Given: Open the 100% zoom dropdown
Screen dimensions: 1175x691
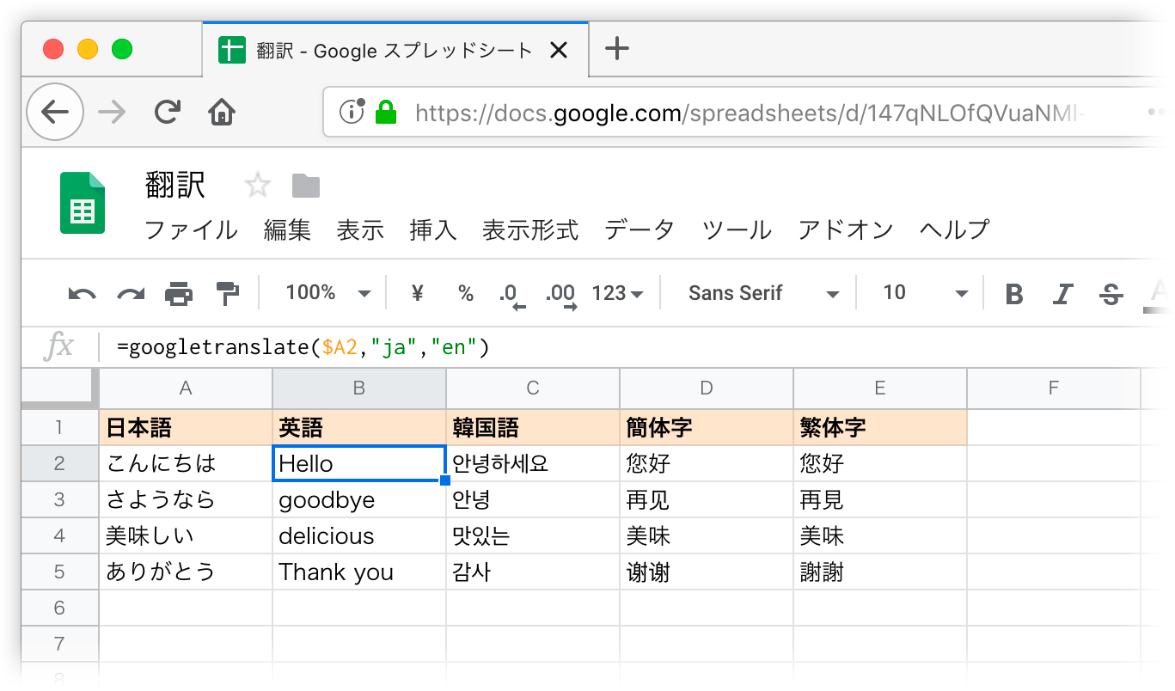Looking at the screenshot, I should pyautogui.click(x=327, y=293).
